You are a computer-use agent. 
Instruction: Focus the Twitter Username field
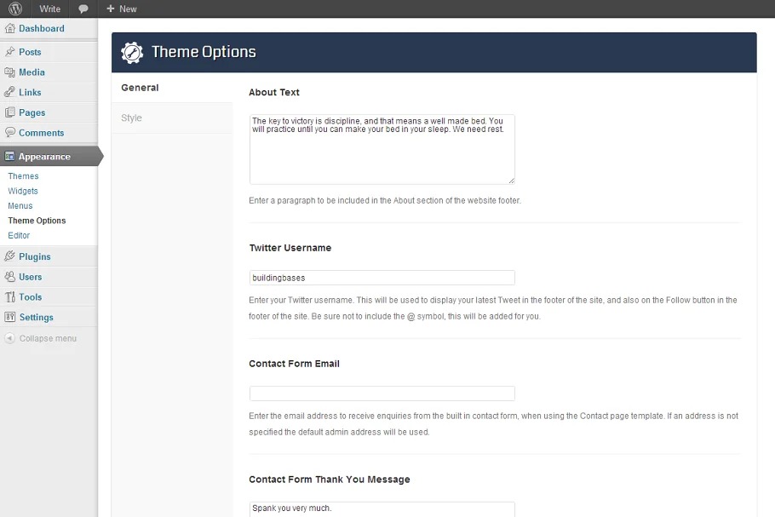coord(382,278)
